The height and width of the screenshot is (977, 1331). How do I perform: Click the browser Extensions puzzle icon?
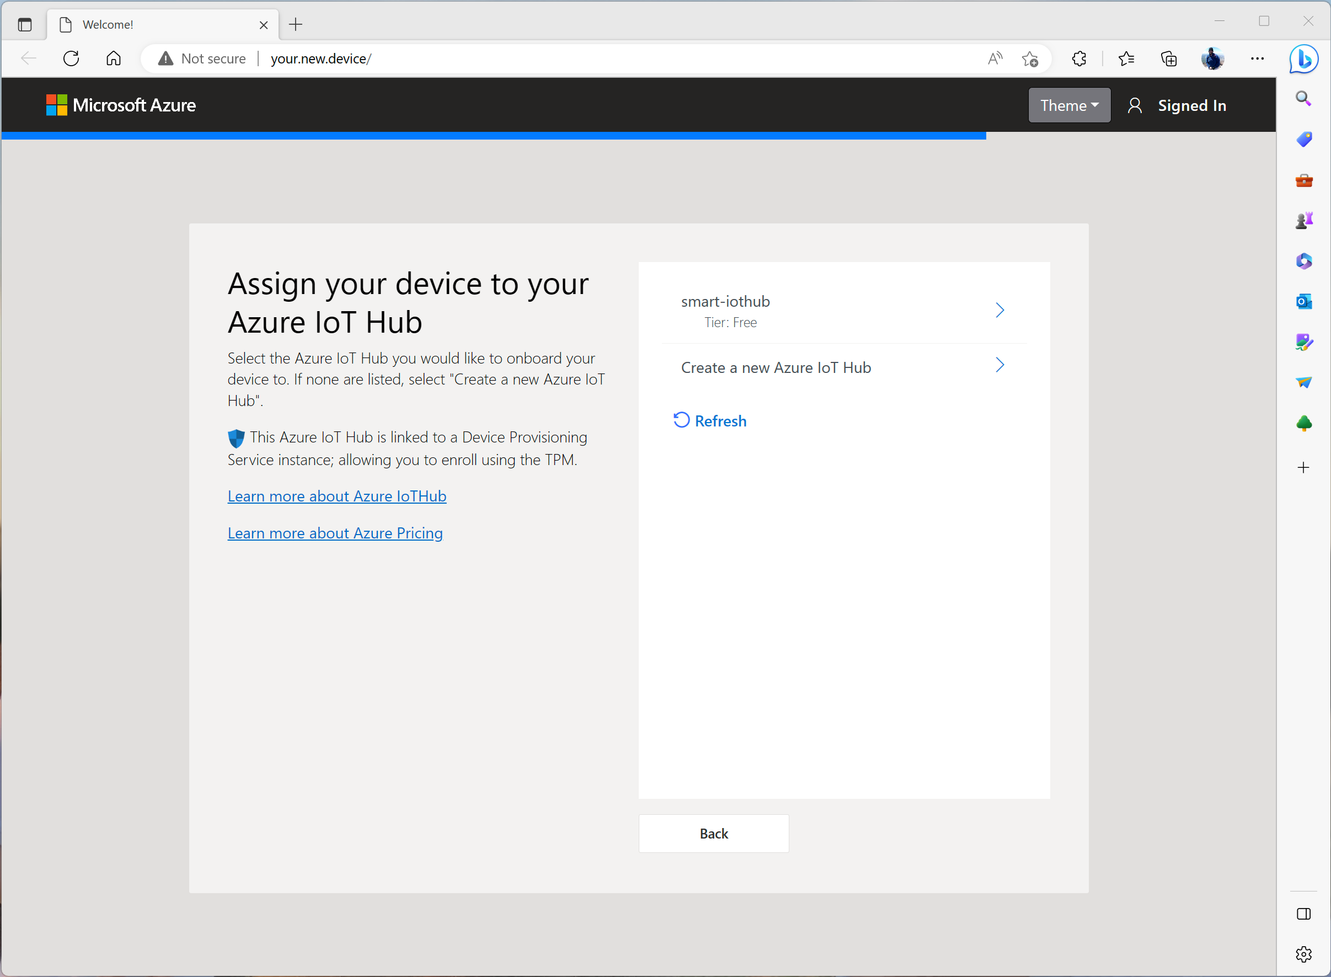click(1079, 58)
